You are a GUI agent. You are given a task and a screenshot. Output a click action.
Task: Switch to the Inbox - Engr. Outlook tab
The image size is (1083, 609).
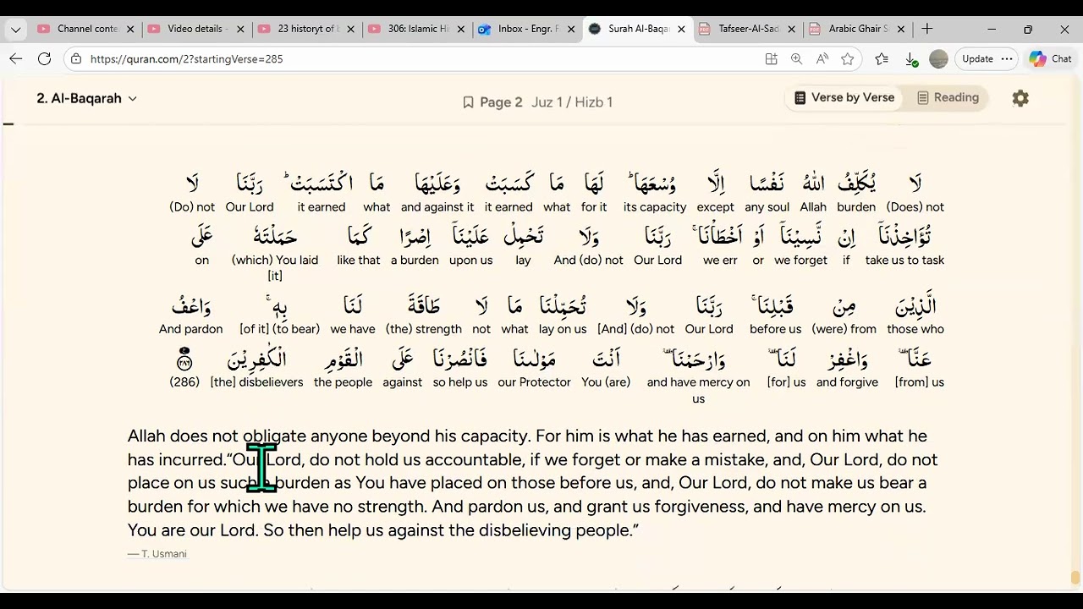(x=527, y=29)
